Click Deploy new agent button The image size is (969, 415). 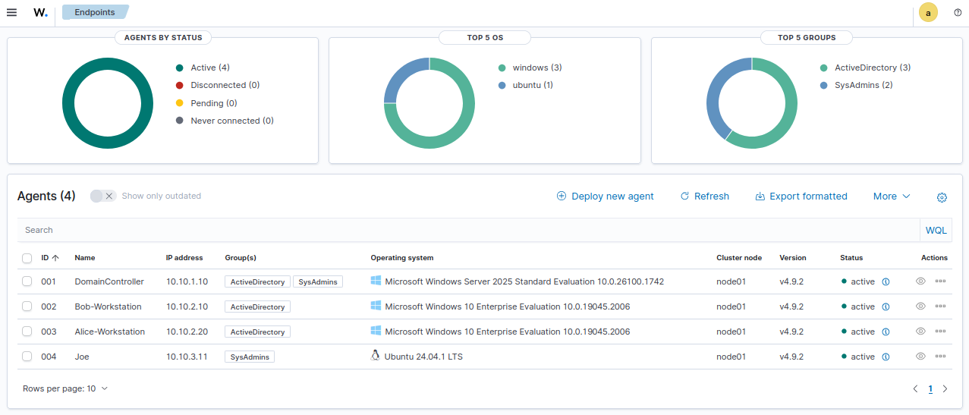pyautogui.click(x=605, y=196)
